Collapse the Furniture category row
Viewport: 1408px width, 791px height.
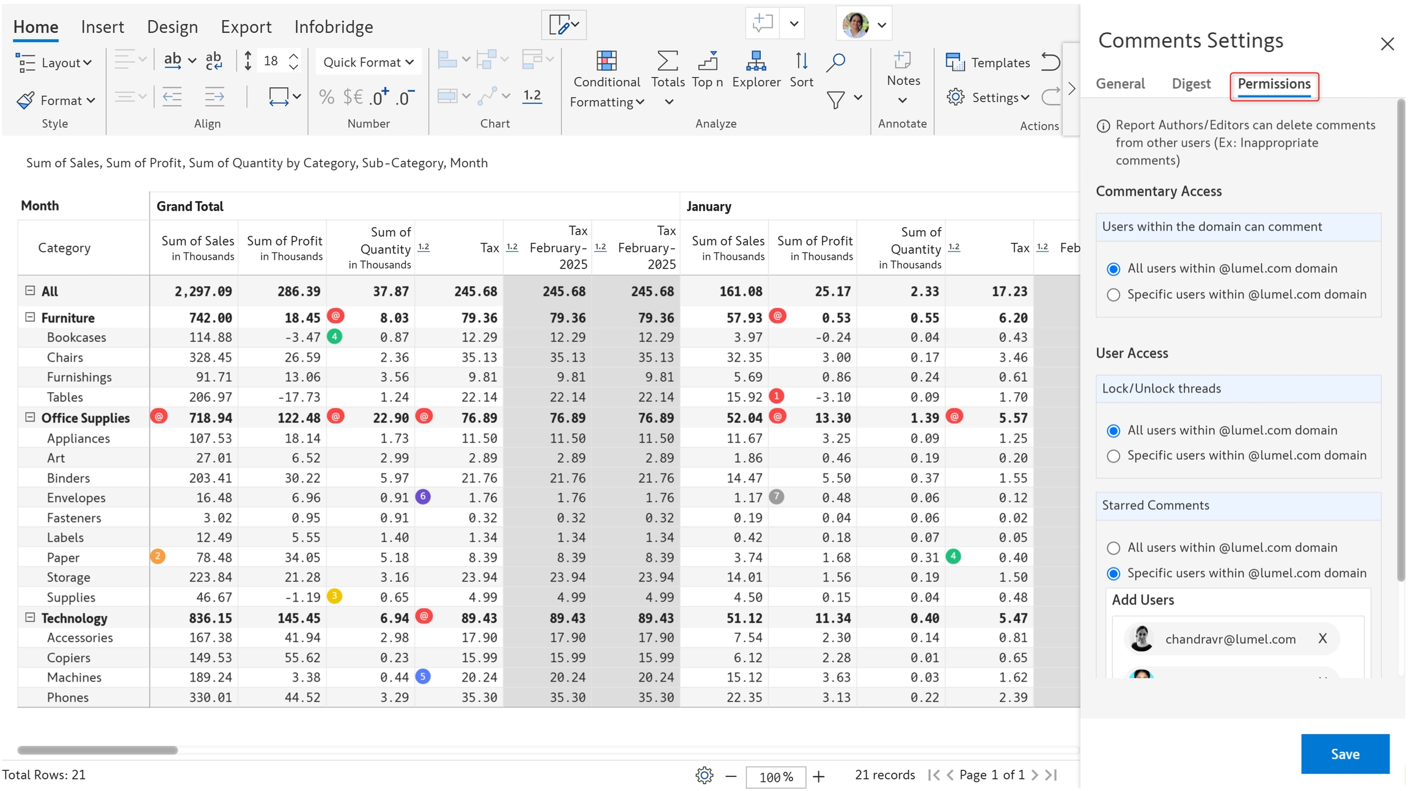pyautogui.click(x=30, y=317)
